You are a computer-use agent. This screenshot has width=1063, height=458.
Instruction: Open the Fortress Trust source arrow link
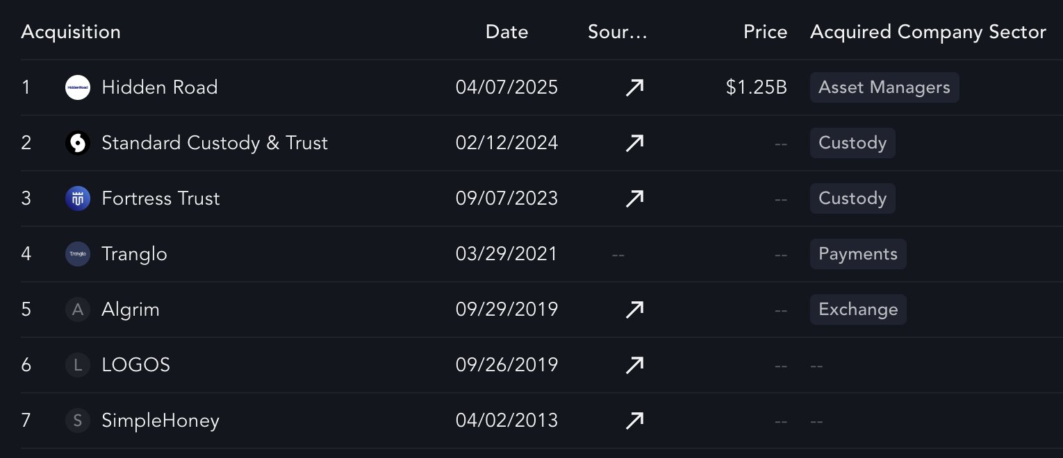pos(634,198)
